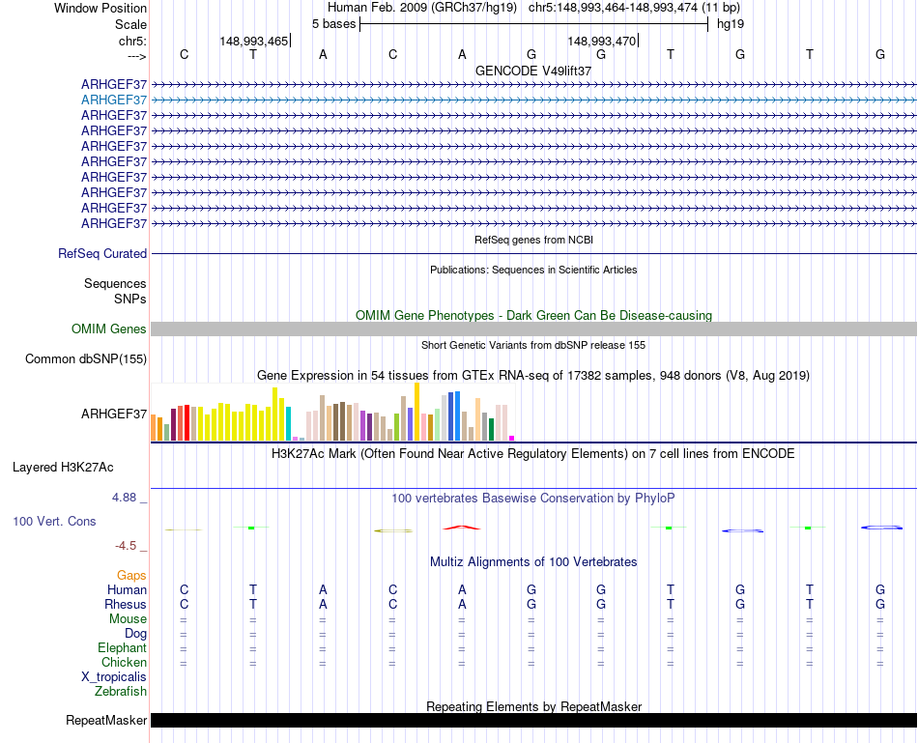Open the GTEx 'Gene Expression in 54 tissues' title
The width and height of the screenshot is (918, 743).
pyautogui.click(x=533, y=375)
